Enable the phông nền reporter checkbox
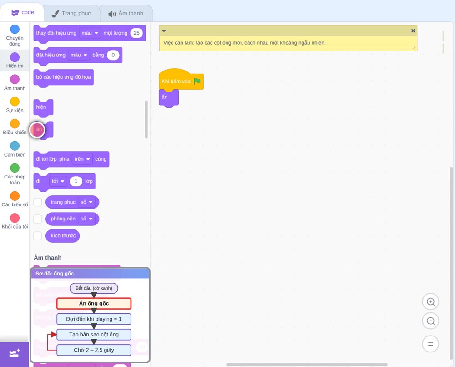The image size is (455, 367). coord(38,219)
